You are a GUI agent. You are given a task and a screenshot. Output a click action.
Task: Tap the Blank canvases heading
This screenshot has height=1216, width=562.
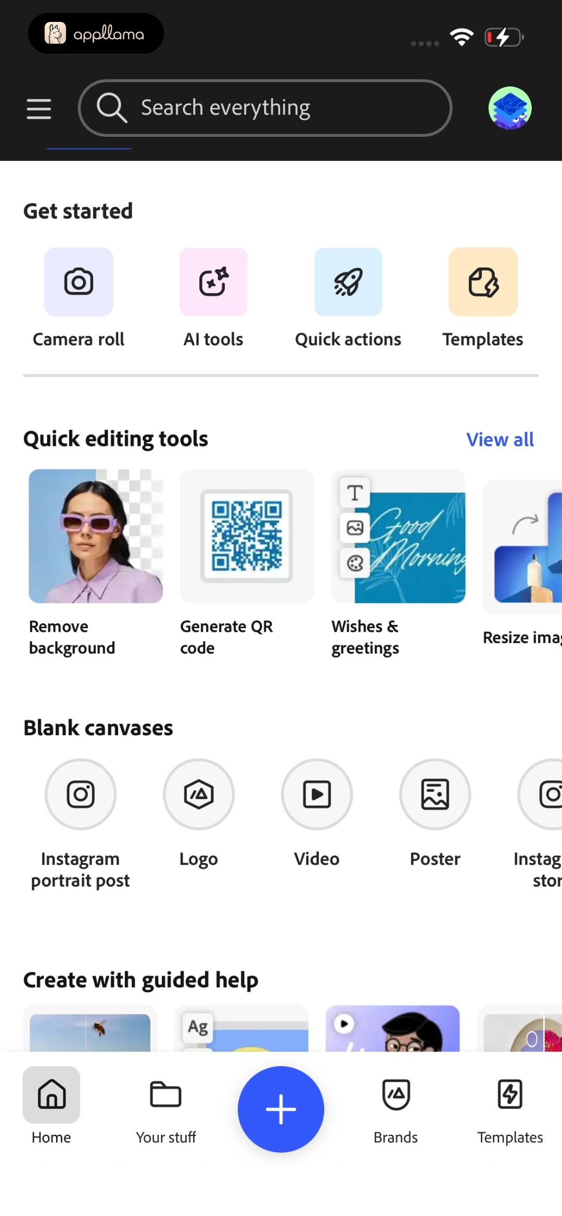pyautogui.click(x=98, y=728)
